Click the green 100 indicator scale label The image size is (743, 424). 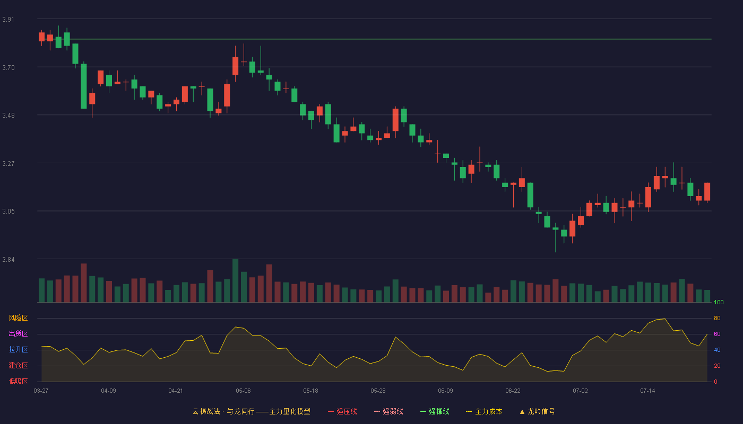click(x=719, y=303)
